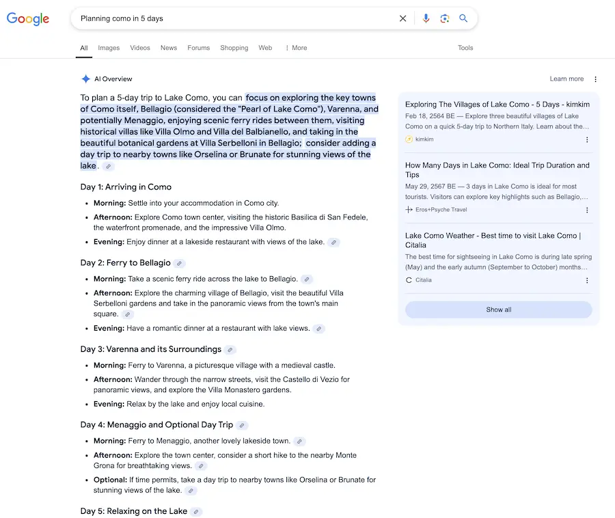This screenshot has height=518, width=615.
Task: Click the AI Overview sparkle icon
Action: (x=85, y=78)
